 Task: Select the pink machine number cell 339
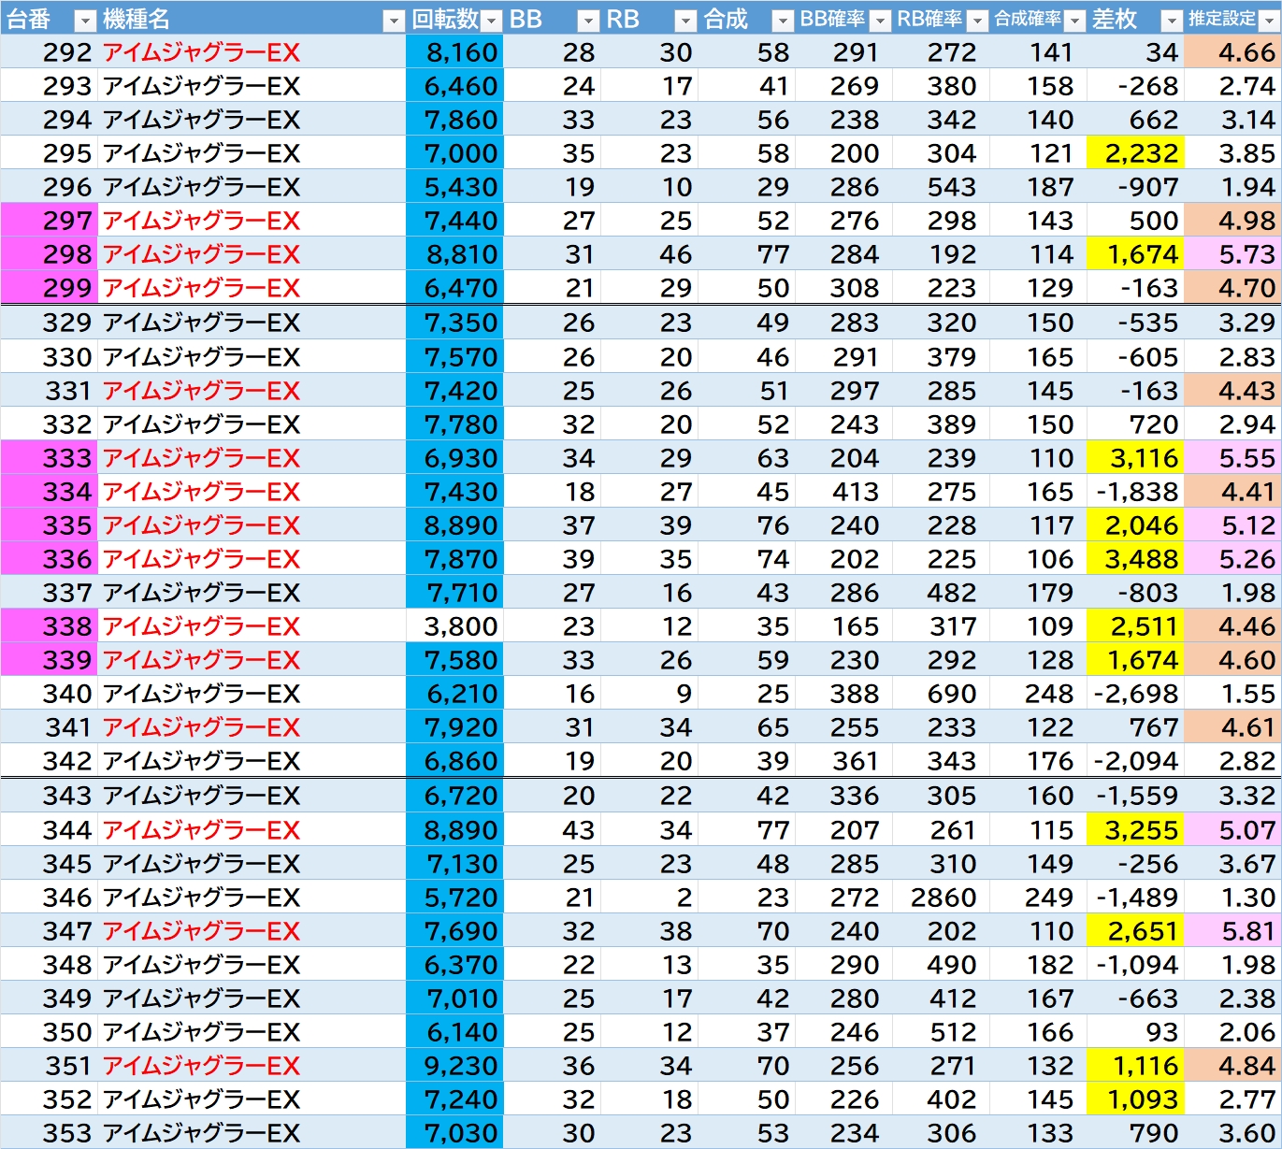coord(49,660)
